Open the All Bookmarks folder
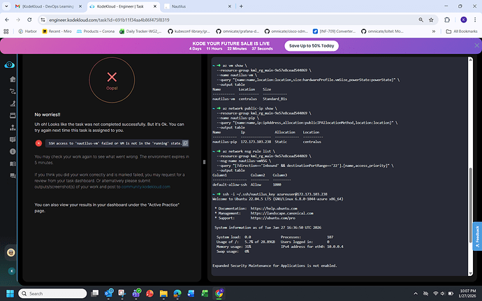 462,31
